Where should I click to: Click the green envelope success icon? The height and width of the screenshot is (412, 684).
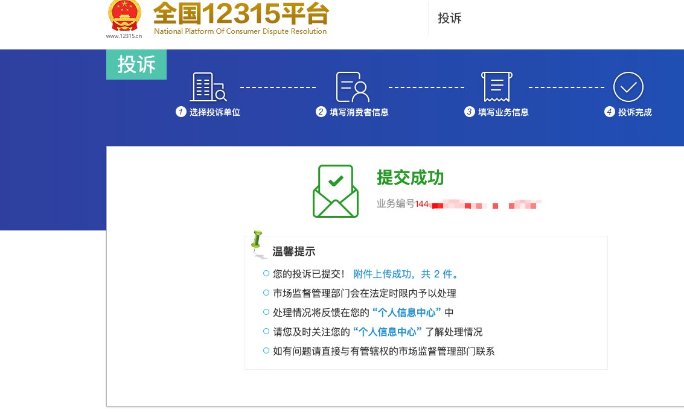tap(335, 191)
